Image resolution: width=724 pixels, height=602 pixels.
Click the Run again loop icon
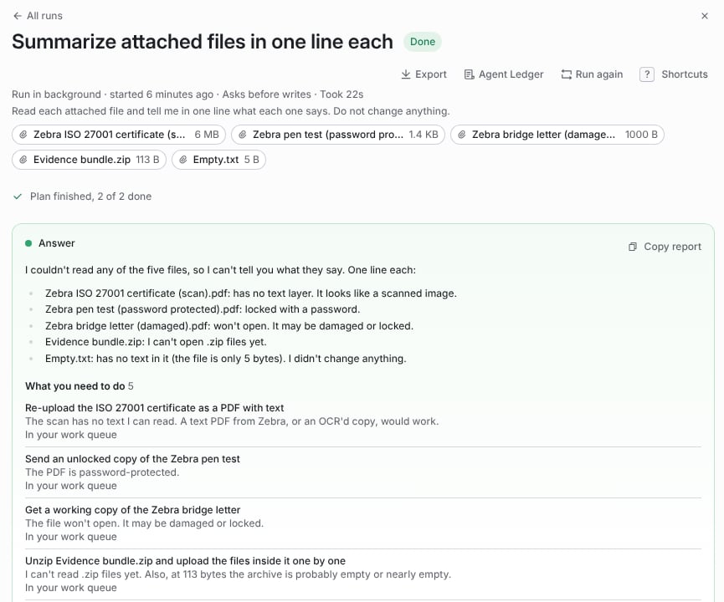point(566,74)
